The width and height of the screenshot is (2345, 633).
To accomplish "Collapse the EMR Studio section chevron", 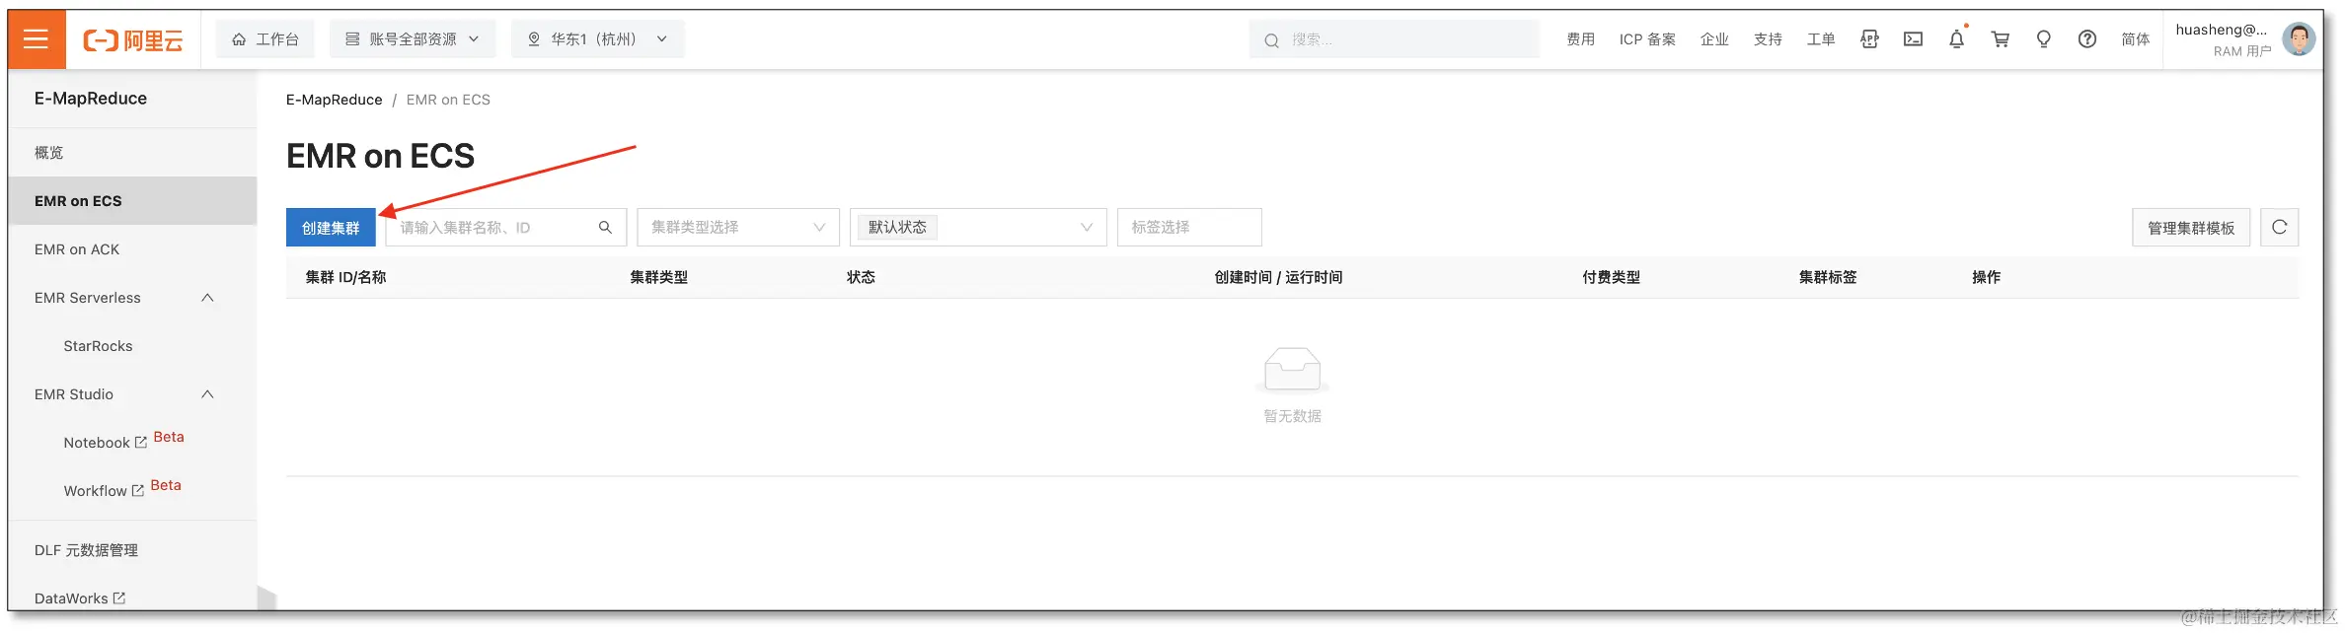I will pyautogui.click(x=207, y=394).
